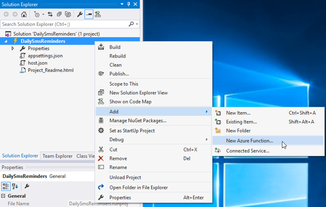Expand the Properties tree node
The height and width of the screenshot is (207, 326).
pyautogui.click(x=13, y=48)
